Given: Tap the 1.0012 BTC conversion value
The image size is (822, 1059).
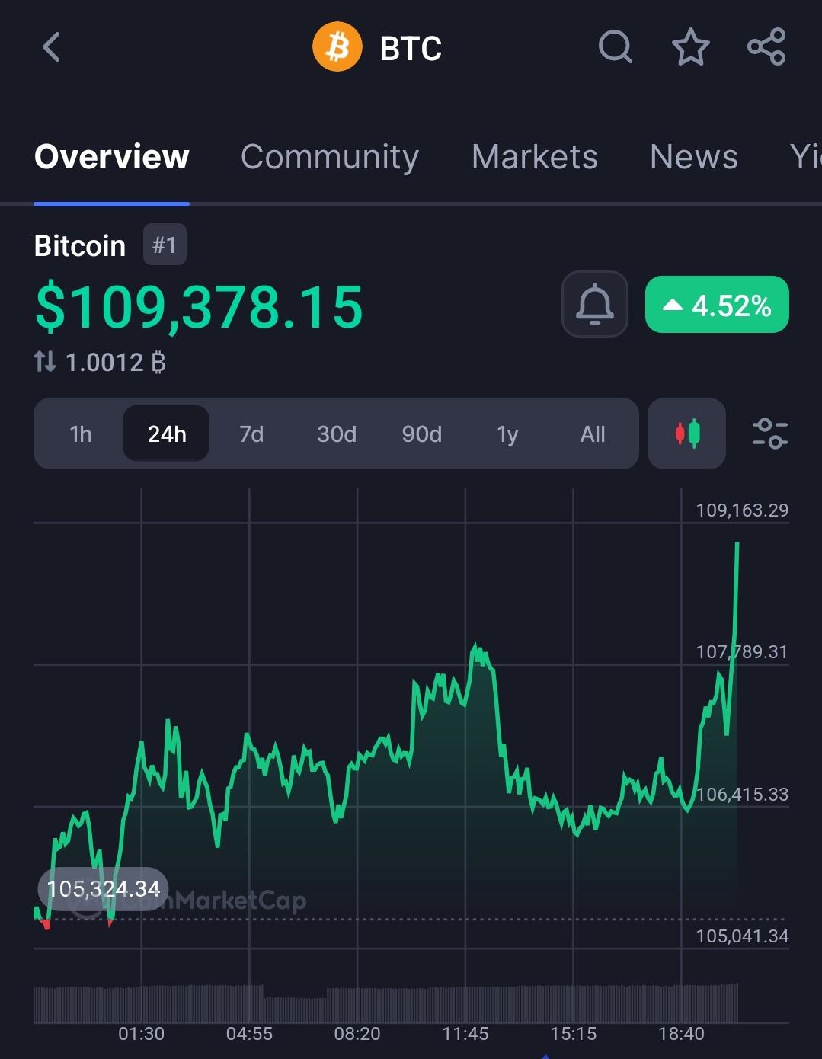Looking at the screenshot, I should point(115,362).
